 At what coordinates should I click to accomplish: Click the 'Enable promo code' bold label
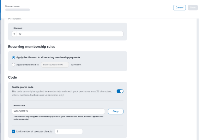click(x=22, y=87)
